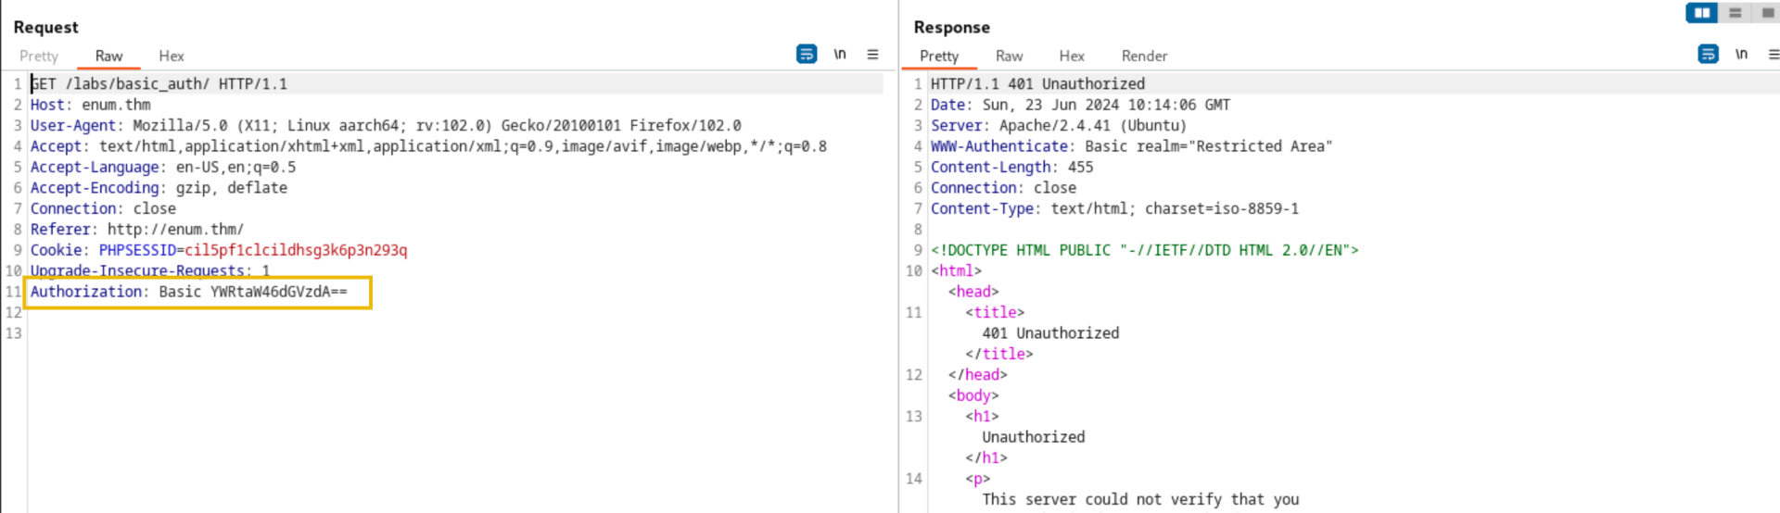Click the opening <h1> tag
Image resolution: width=1780 pixels, height=513 pixels.
pos(983,417)
